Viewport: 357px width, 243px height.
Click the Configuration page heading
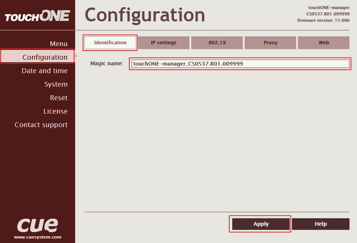(x=145, y=15)
